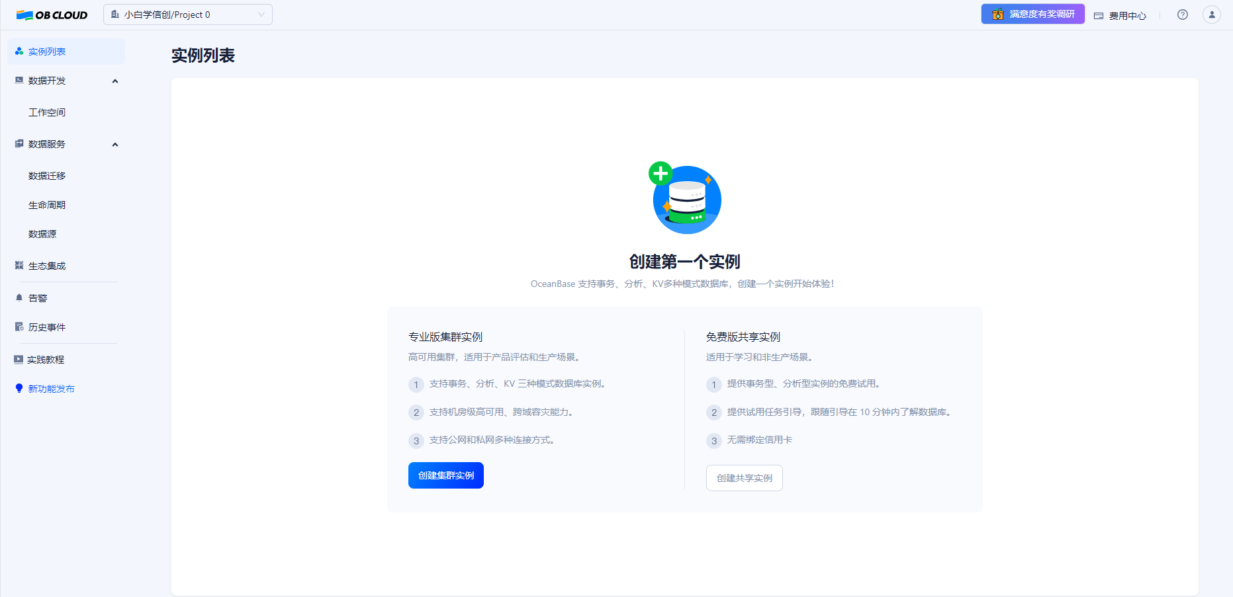Click the 告警 bell icon
Image resolution: width=1233 pixels, height=597 pixels.
point(19,298)
